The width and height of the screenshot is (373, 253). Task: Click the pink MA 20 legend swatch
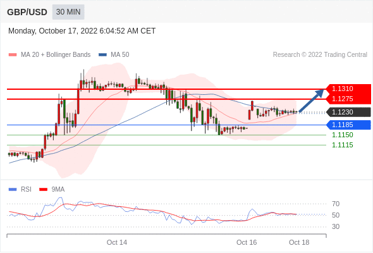pos(13,55)
